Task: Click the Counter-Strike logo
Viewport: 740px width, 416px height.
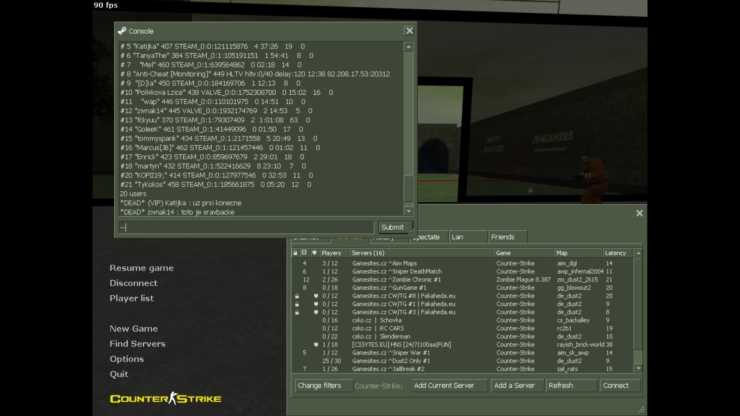Action: (166, 398)
